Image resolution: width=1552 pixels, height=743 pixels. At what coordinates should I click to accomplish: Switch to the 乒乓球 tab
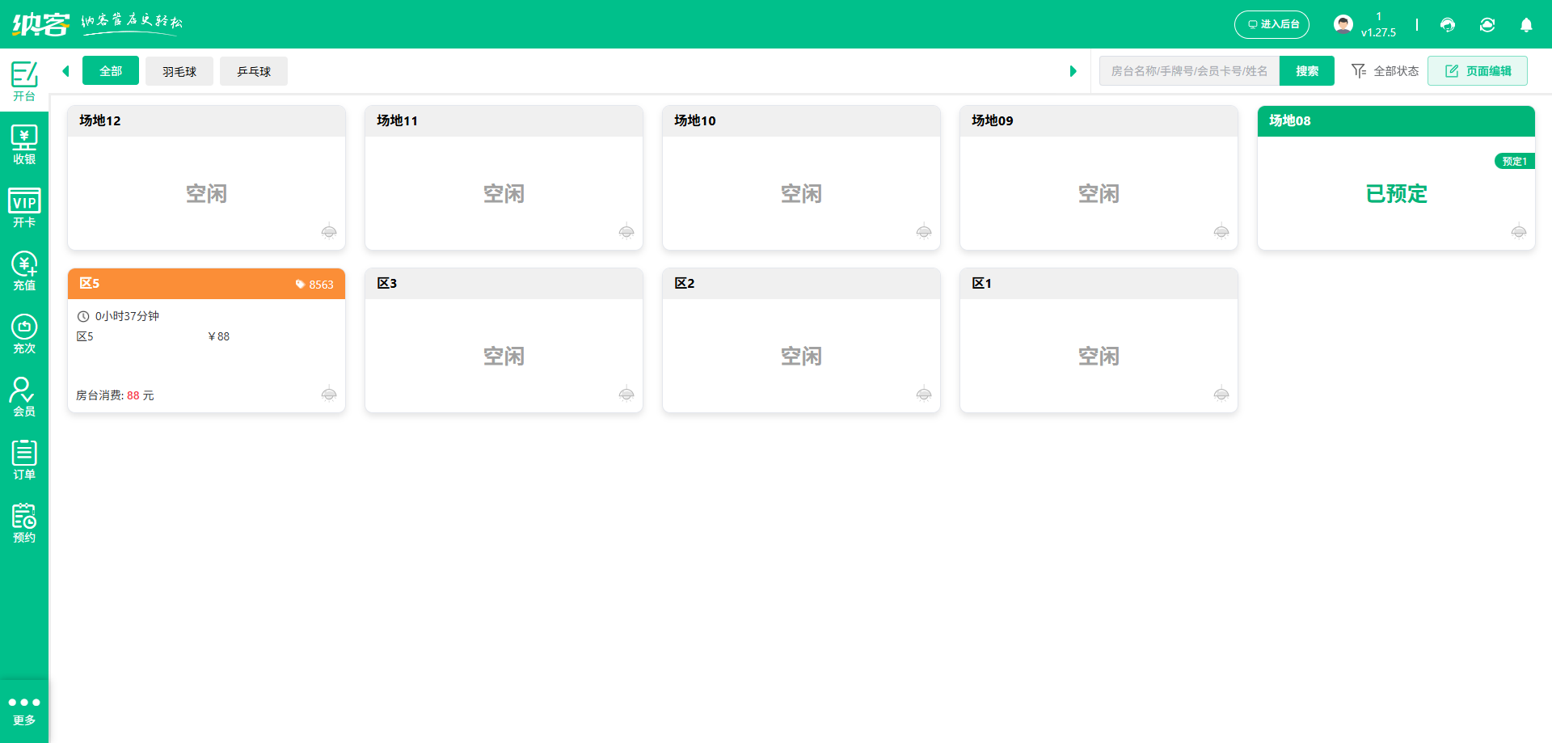pyautogui.click(x=254, y=71)
